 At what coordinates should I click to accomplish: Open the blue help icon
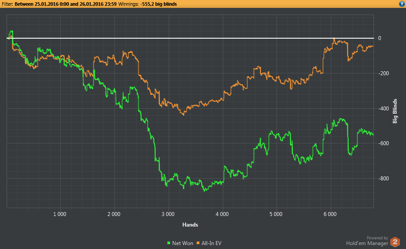click(x=402, y=4)
